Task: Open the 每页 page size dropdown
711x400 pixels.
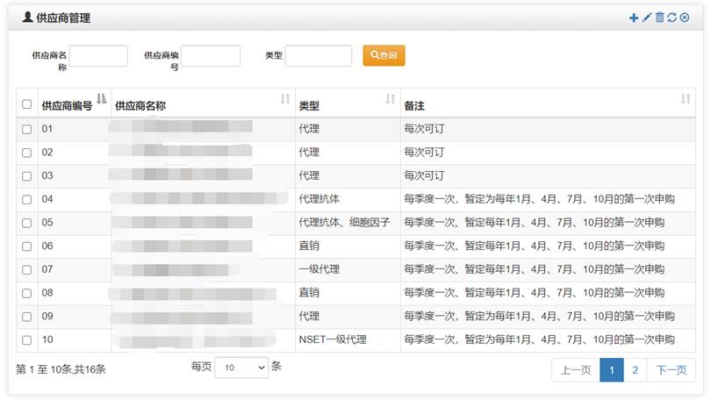Action: (x=241, y=368)
